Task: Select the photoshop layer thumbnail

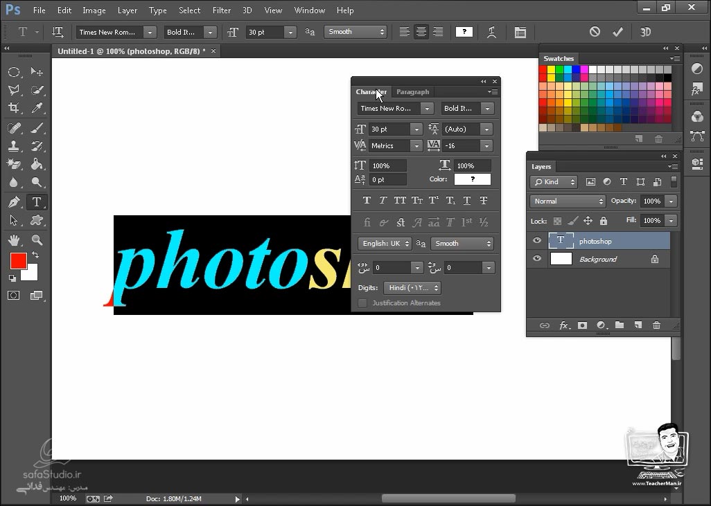Action: (x=561, y=241)
